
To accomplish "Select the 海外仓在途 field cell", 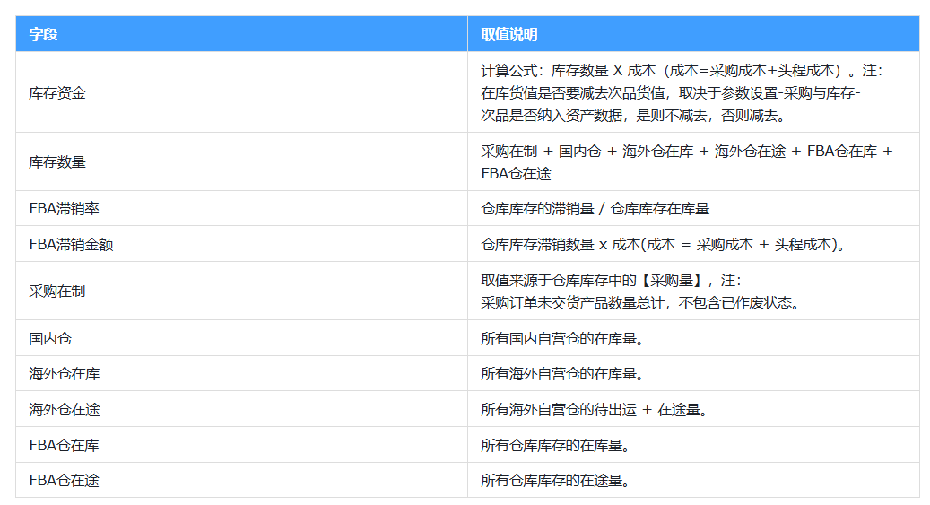I will (241, 409).
